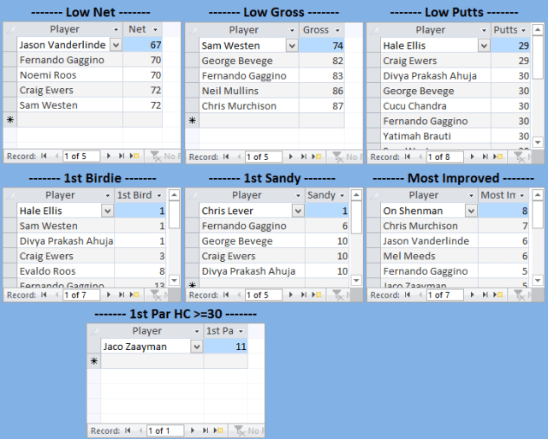Screen dimensions: 548x439
Task: Open Jaco Zaayman player dropdown
Action: 196,347
